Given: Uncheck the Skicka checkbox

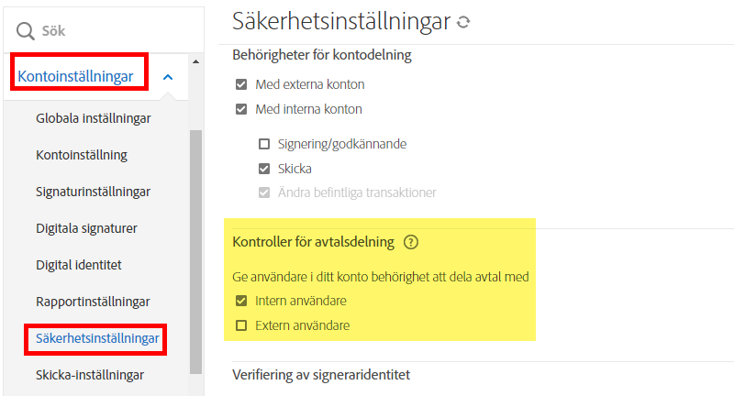Looking at the screenshot, I should pos(264,169).
